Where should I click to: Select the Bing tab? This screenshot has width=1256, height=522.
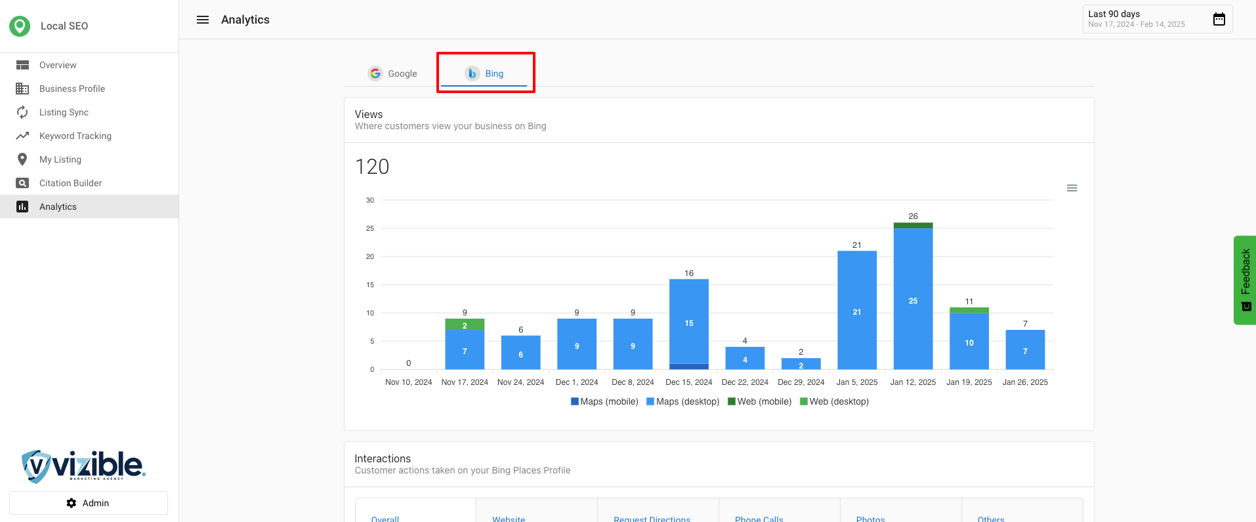pos(484,73)
